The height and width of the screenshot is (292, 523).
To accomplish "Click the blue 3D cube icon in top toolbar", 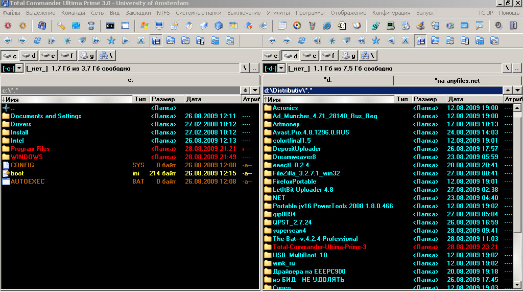I will pos(219,26).
